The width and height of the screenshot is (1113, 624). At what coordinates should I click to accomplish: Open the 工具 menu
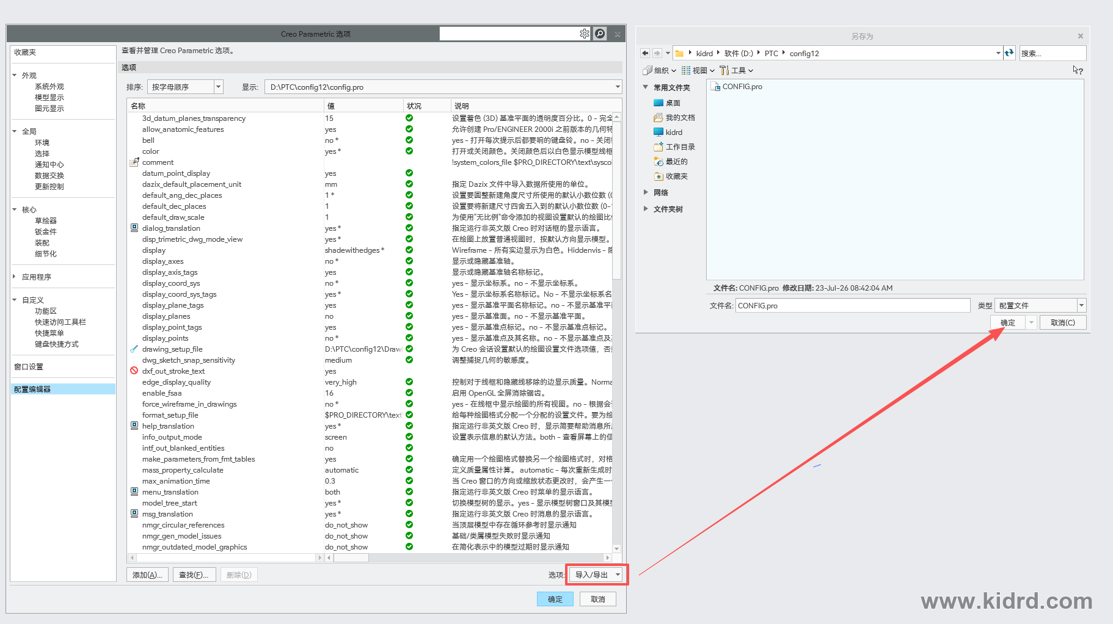pyautogui.click(x=737, y=70)
